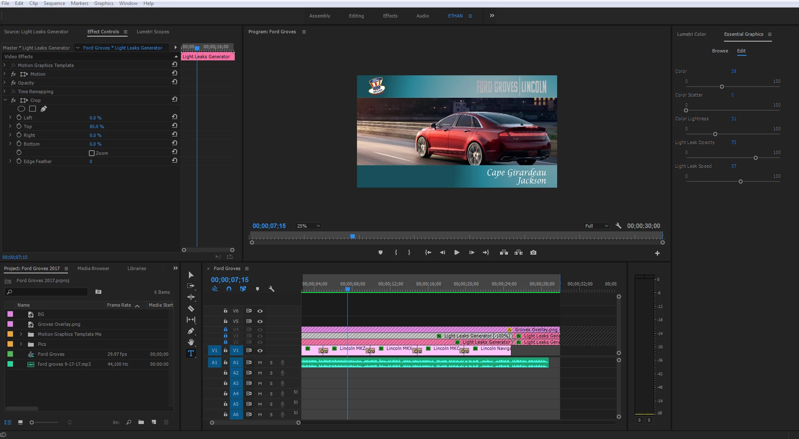Toggle V6 track output eye
Image resolution: width=799 pixels, height=439 pixels.
click(260, 311)
